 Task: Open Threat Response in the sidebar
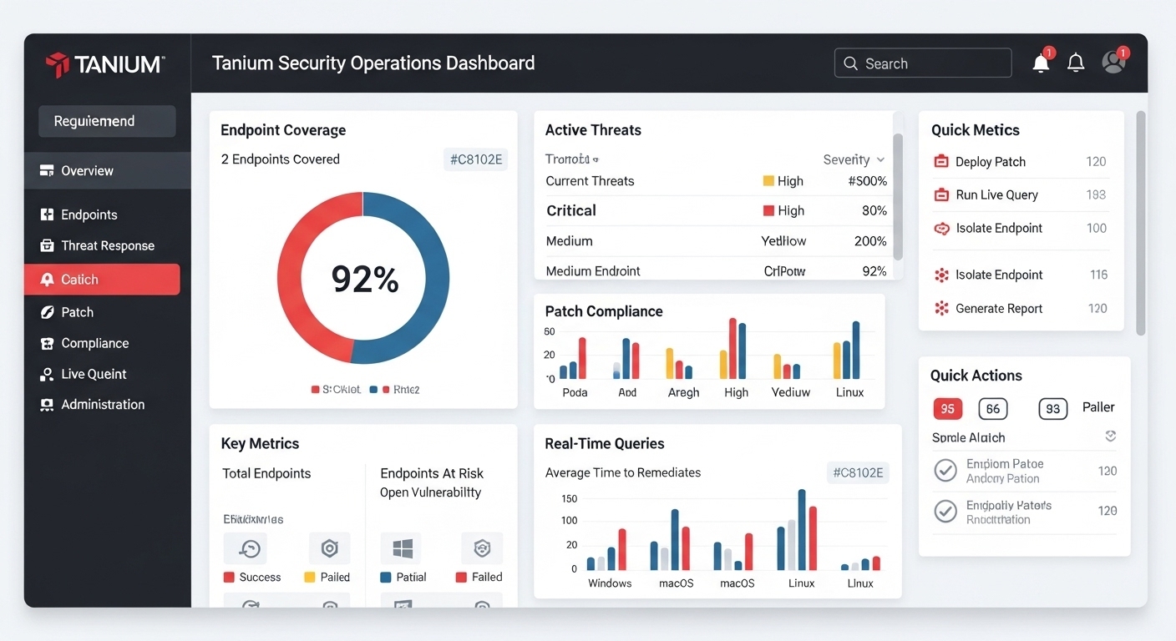[107, 245]
